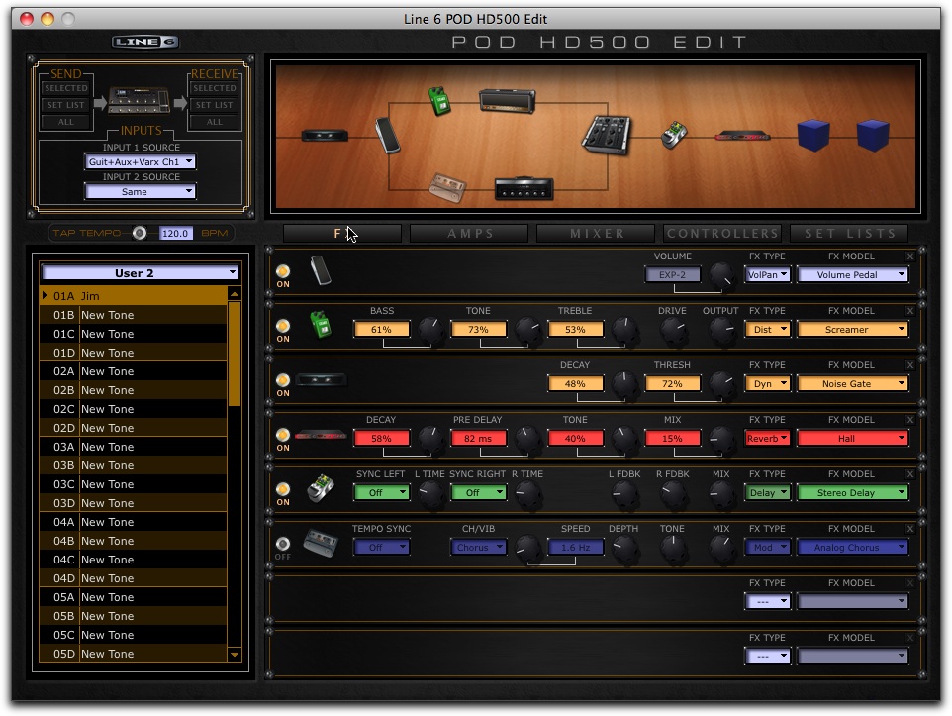Toggle the Screamer effect ON switch
The image size is (952, 716).
click(x=283, y=327)
